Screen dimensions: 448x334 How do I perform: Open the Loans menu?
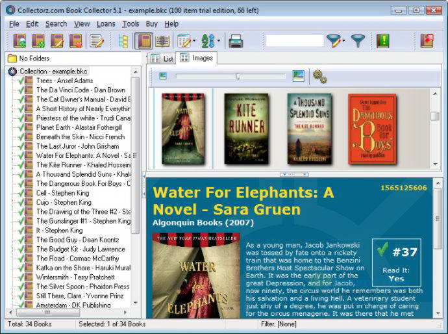click(106, 24)
